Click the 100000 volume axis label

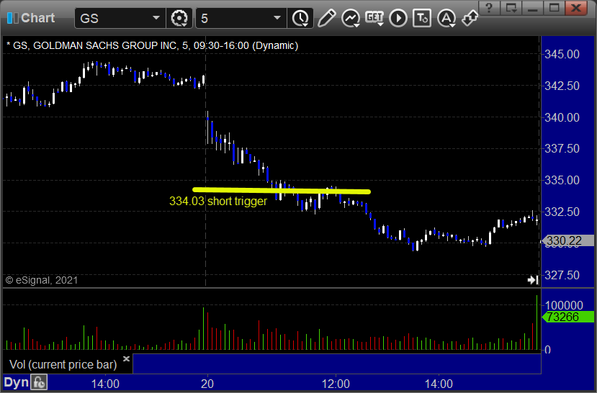tap(564, 305)
